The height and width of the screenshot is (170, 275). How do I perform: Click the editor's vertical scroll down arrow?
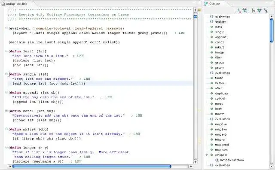click(x=196, y=162)
